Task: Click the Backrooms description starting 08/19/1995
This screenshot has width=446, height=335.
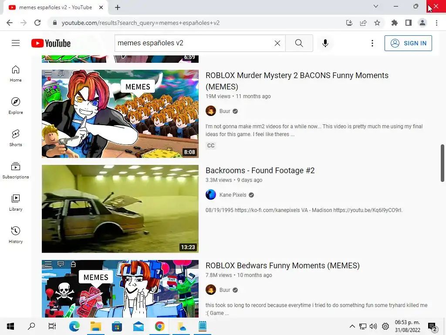Action: pos(304,210)
